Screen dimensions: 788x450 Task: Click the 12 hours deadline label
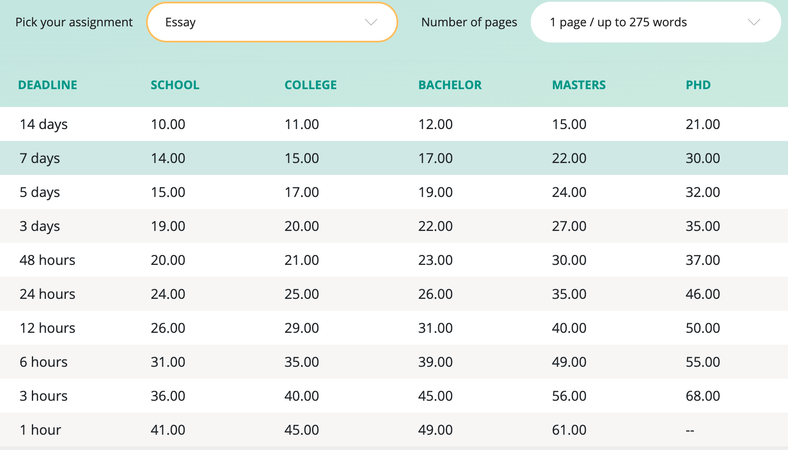pos(48,328)
